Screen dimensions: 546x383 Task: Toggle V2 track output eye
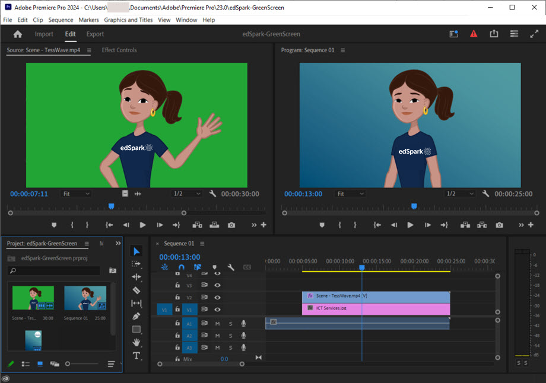[x=217, y=298]
